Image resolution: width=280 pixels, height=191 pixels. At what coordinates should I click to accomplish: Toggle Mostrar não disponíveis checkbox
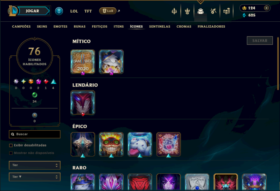click(11, 153)
